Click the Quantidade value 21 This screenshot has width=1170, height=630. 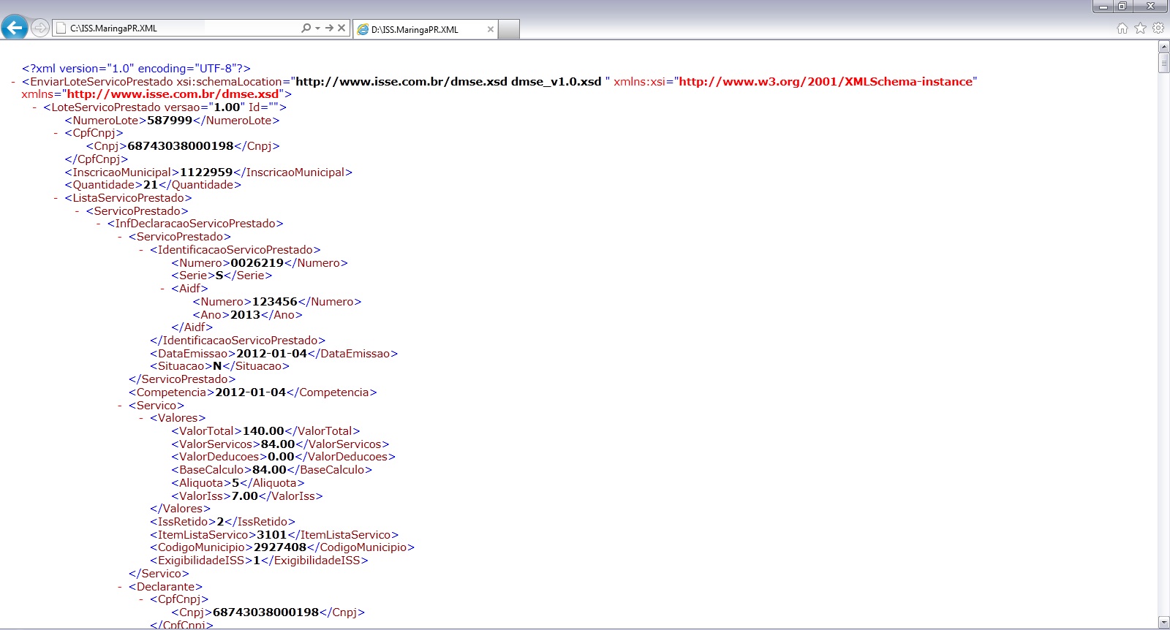point(151,185)
